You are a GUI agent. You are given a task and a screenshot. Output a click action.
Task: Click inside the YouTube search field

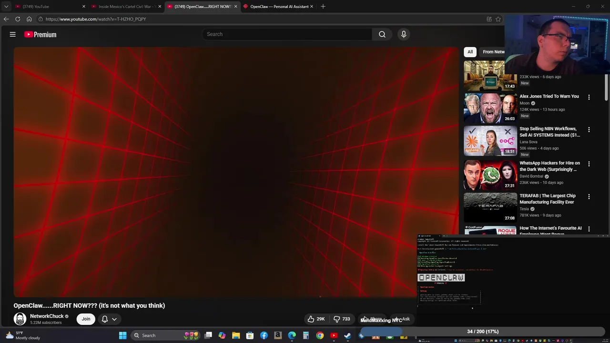(287, 34)
